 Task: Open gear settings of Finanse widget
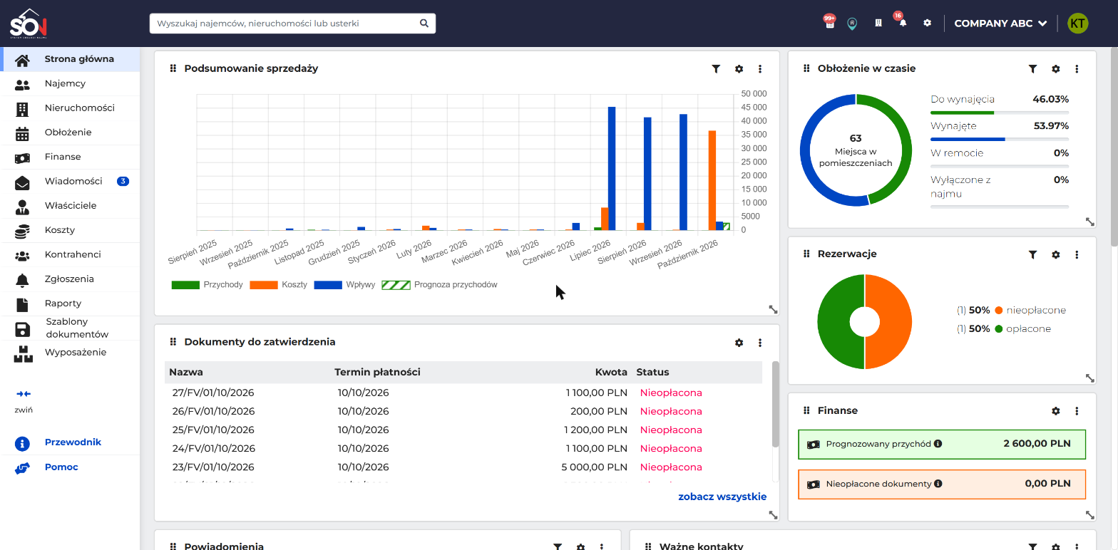1056,411
